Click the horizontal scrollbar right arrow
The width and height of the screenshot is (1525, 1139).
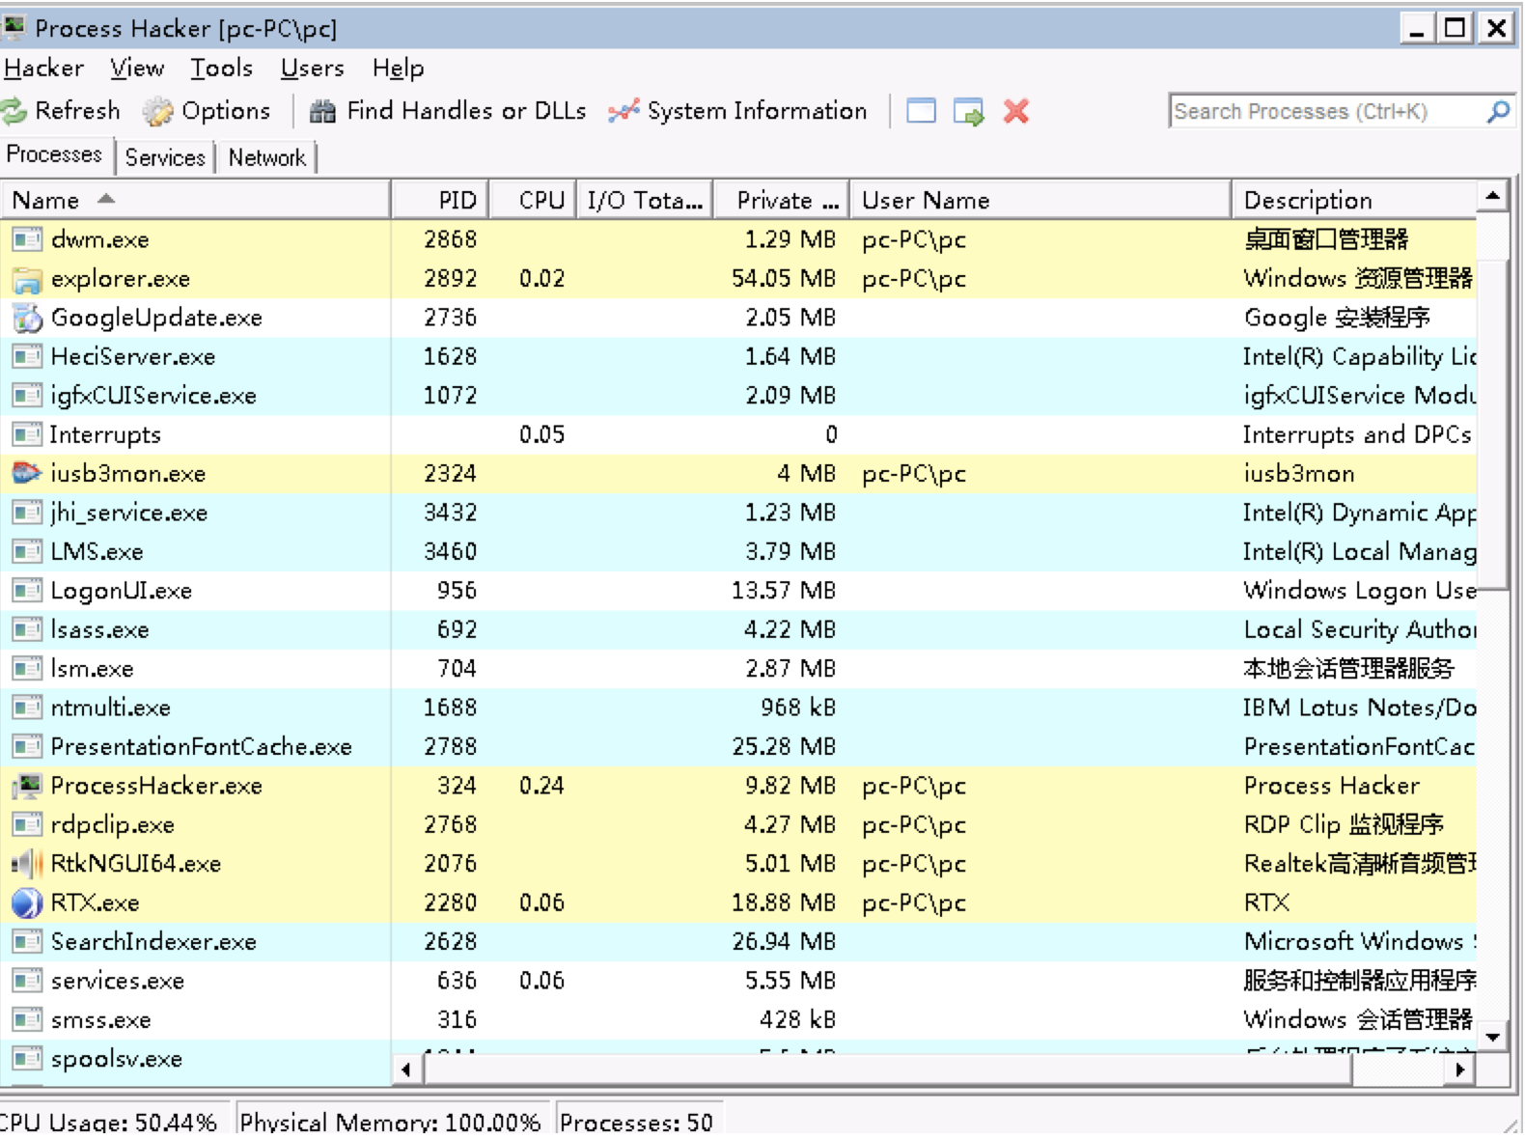[x=1460, y=1070]
